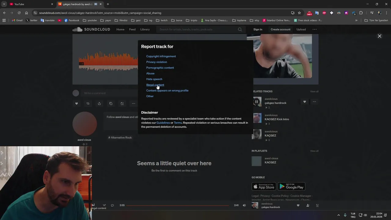The width and height of the screenshot is (391, 220).
Task: Copy track link with copy icon
Action: 111,104
